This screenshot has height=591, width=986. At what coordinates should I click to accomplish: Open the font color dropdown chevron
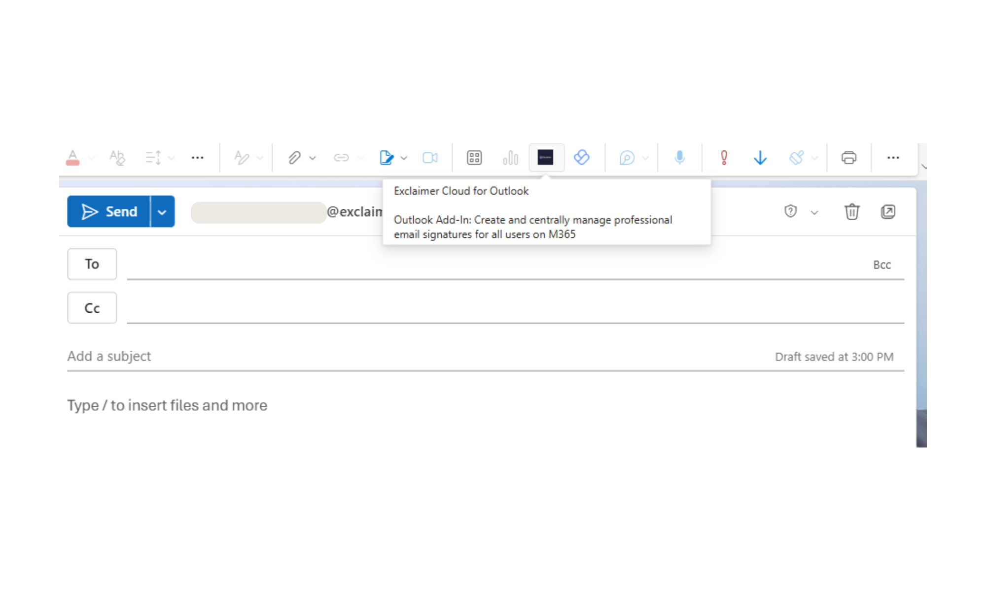pos(91,158)
